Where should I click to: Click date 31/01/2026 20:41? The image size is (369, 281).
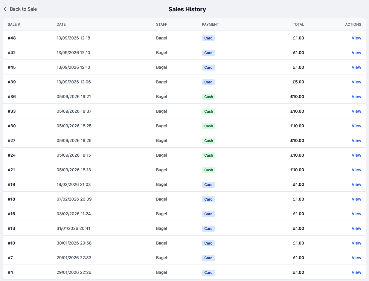click(73, 228)
